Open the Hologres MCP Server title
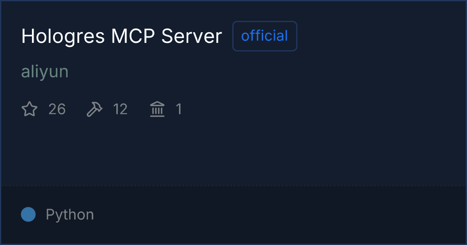Viewport: 467px width, 245px height. (122, 36)
